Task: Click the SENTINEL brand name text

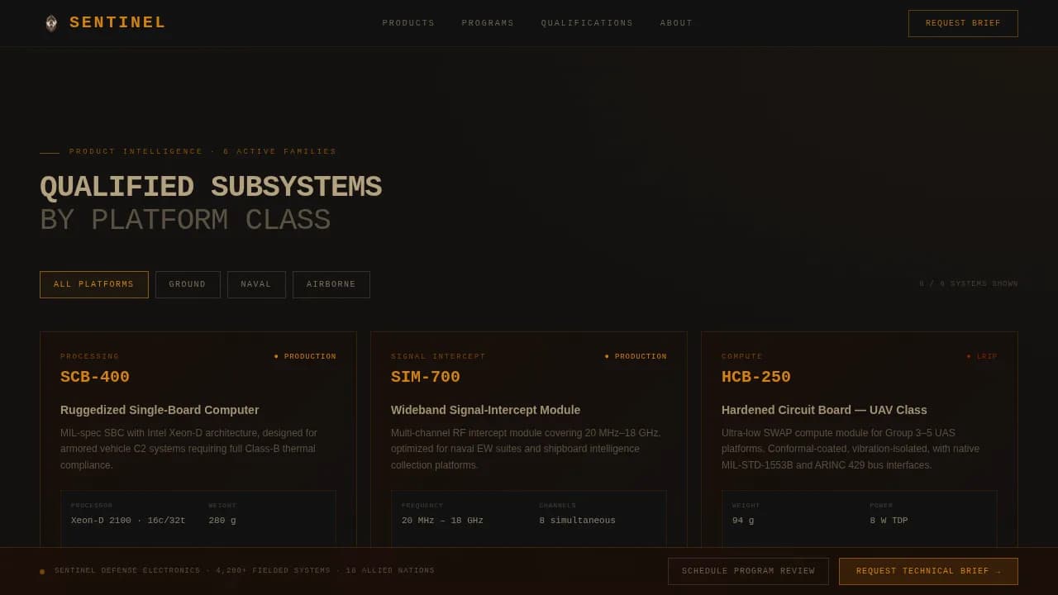Action: 117,23
